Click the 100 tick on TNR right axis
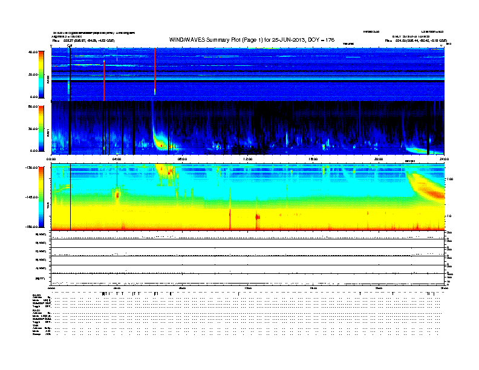 [450, 179]
